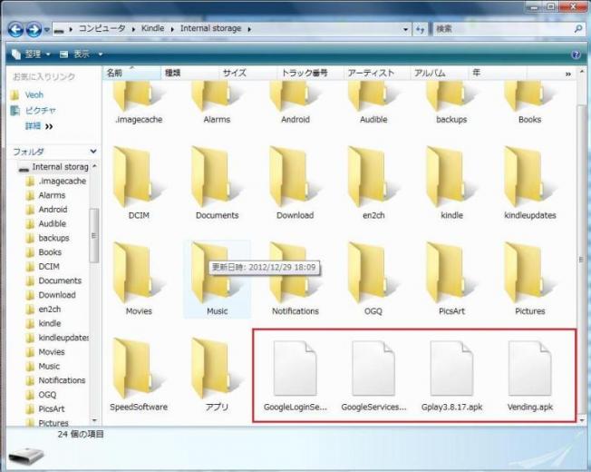This screenshot has width=591, height=472.
Task: Sort by the 名前 column header
Action: pos(131,73)
